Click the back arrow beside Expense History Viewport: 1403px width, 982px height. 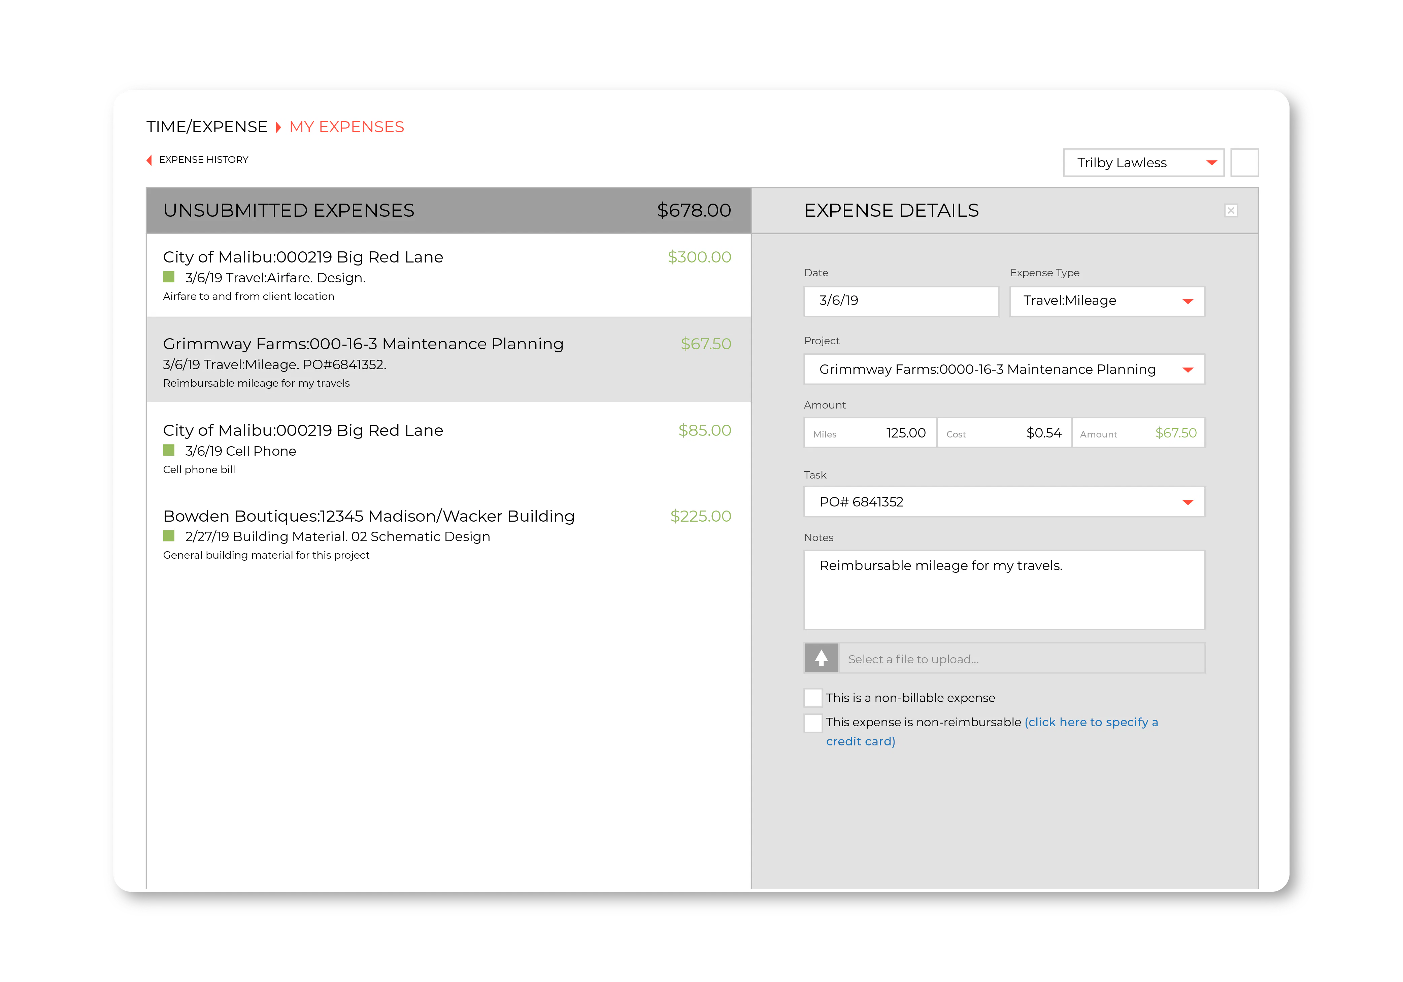[149, 160]
